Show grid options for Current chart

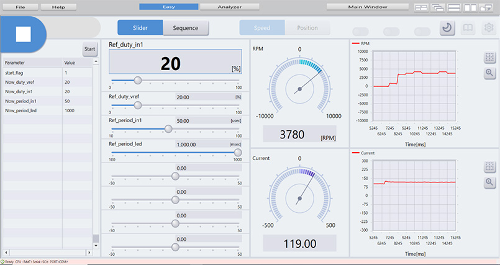pyautogui.click(x=489, y=166)
